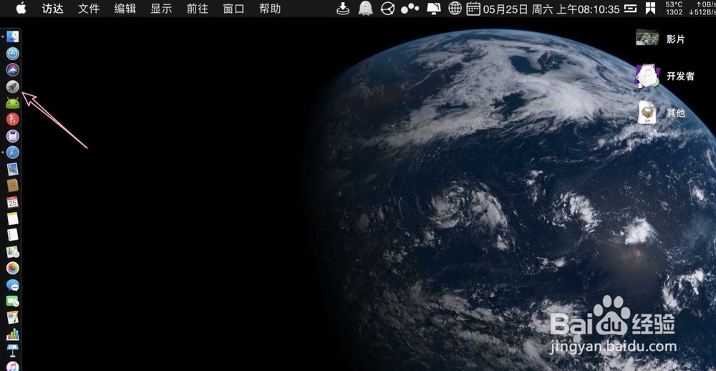Open the brown Contacts book icon
The height and width of the screenshot is (371, 716).
(12, 185)
